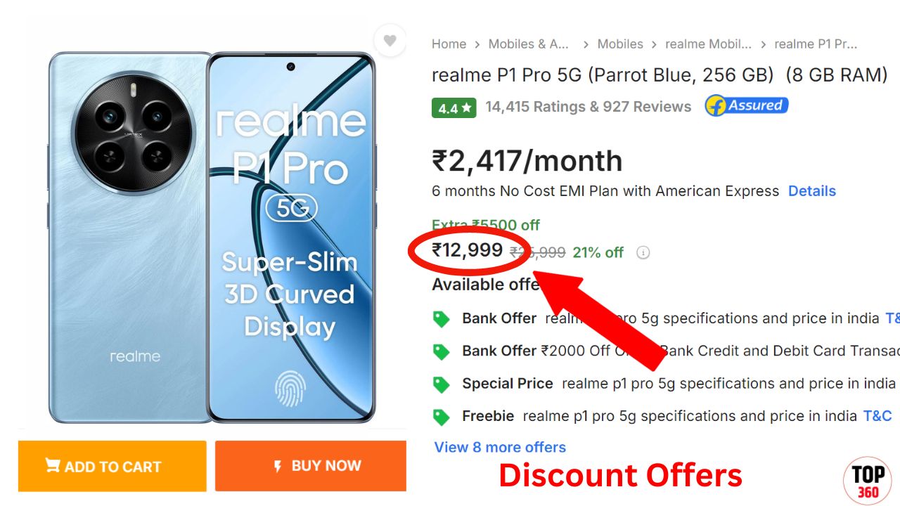Click the price info circle icon
Image resolution: width=900 pixels, height=506 pixels.
pos(643,252)
